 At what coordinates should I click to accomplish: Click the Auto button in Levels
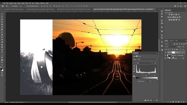pyautogui.click(x=155, y=63)
